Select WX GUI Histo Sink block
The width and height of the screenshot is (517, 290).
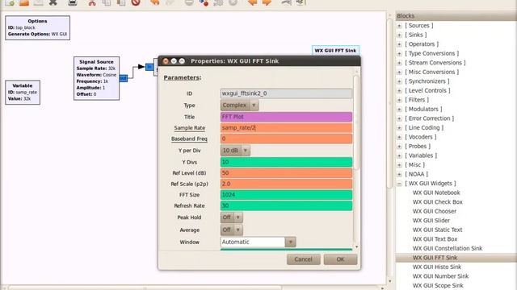coord(437,267)
